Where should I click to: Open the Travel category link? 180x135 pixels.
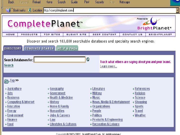pos(139,111)
